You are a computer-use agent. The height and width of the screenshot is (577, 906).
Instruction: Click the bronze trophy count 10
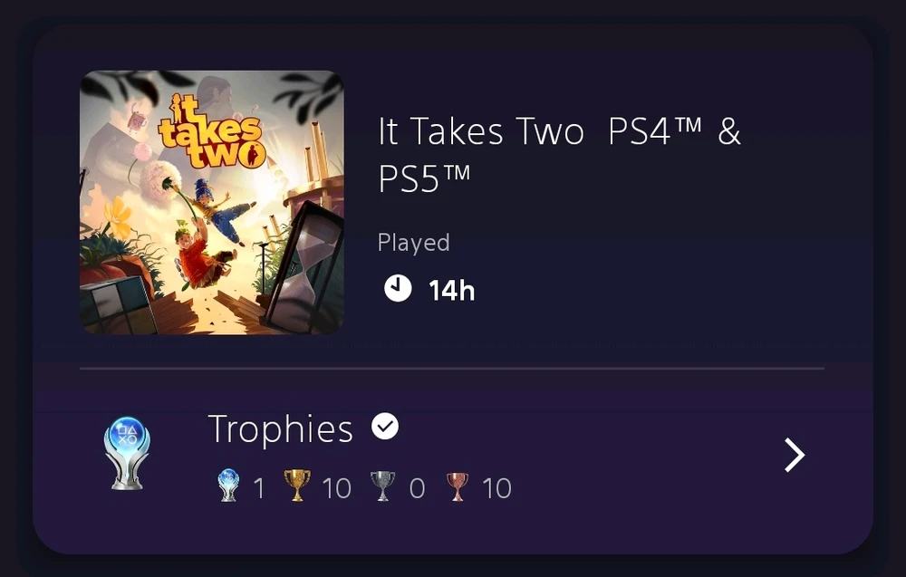(496, 488)
